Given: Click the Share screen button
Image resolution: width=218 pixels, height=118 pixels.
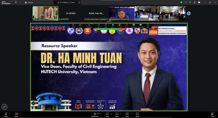Looking at the screenshot, I should click(127, 115).
